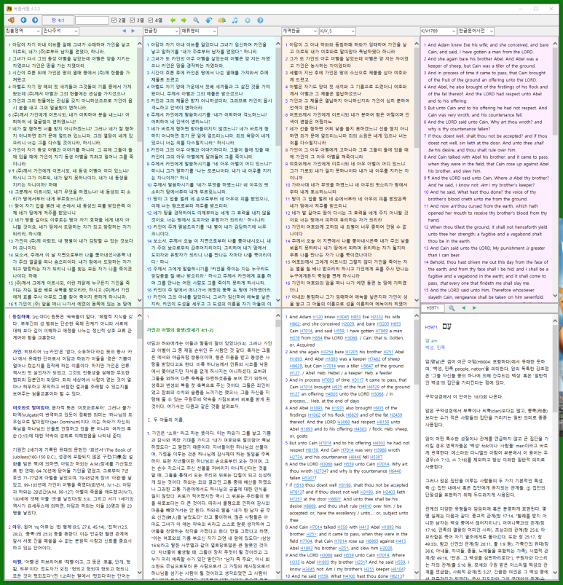Screen dimensions: 563x585
Task: Click verse 1 'And Adam knew Eve' in KJV1769 panel
Action: [x=486, y=48]
